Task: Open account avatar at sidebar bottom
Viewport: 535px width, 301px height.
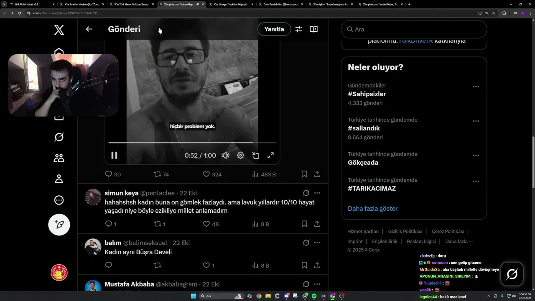Action: point(59,273)
